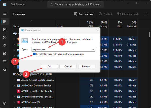Expand AMD Crash Defender Service row

[14, 85]
